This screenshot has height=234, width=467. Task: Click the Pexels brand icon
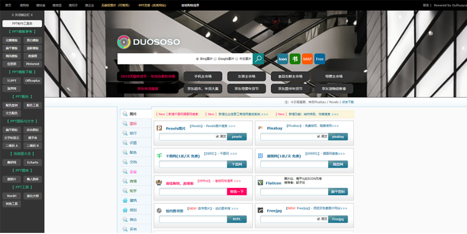tap(159, 128)
